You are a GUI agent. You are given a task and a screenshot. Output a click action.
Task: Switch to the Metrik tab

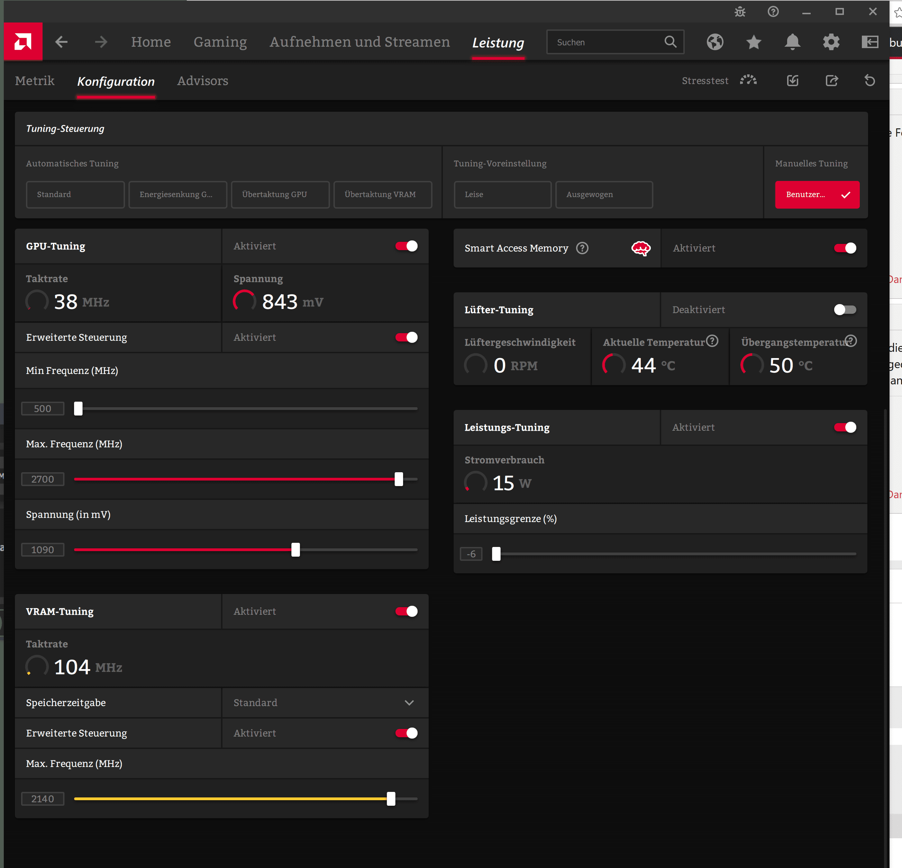[35, 81]
